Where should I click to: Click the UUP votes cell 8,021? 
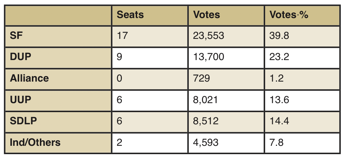[x=205, y=100]
